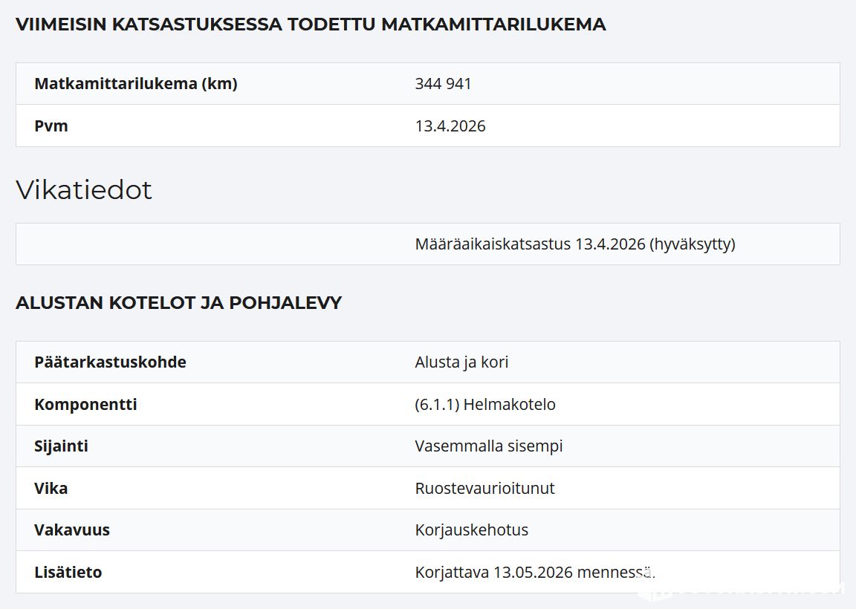Select the Pvm date value 13.4.2026
The height and width of the screenshot is (609, 856).
tap(450, 126)
